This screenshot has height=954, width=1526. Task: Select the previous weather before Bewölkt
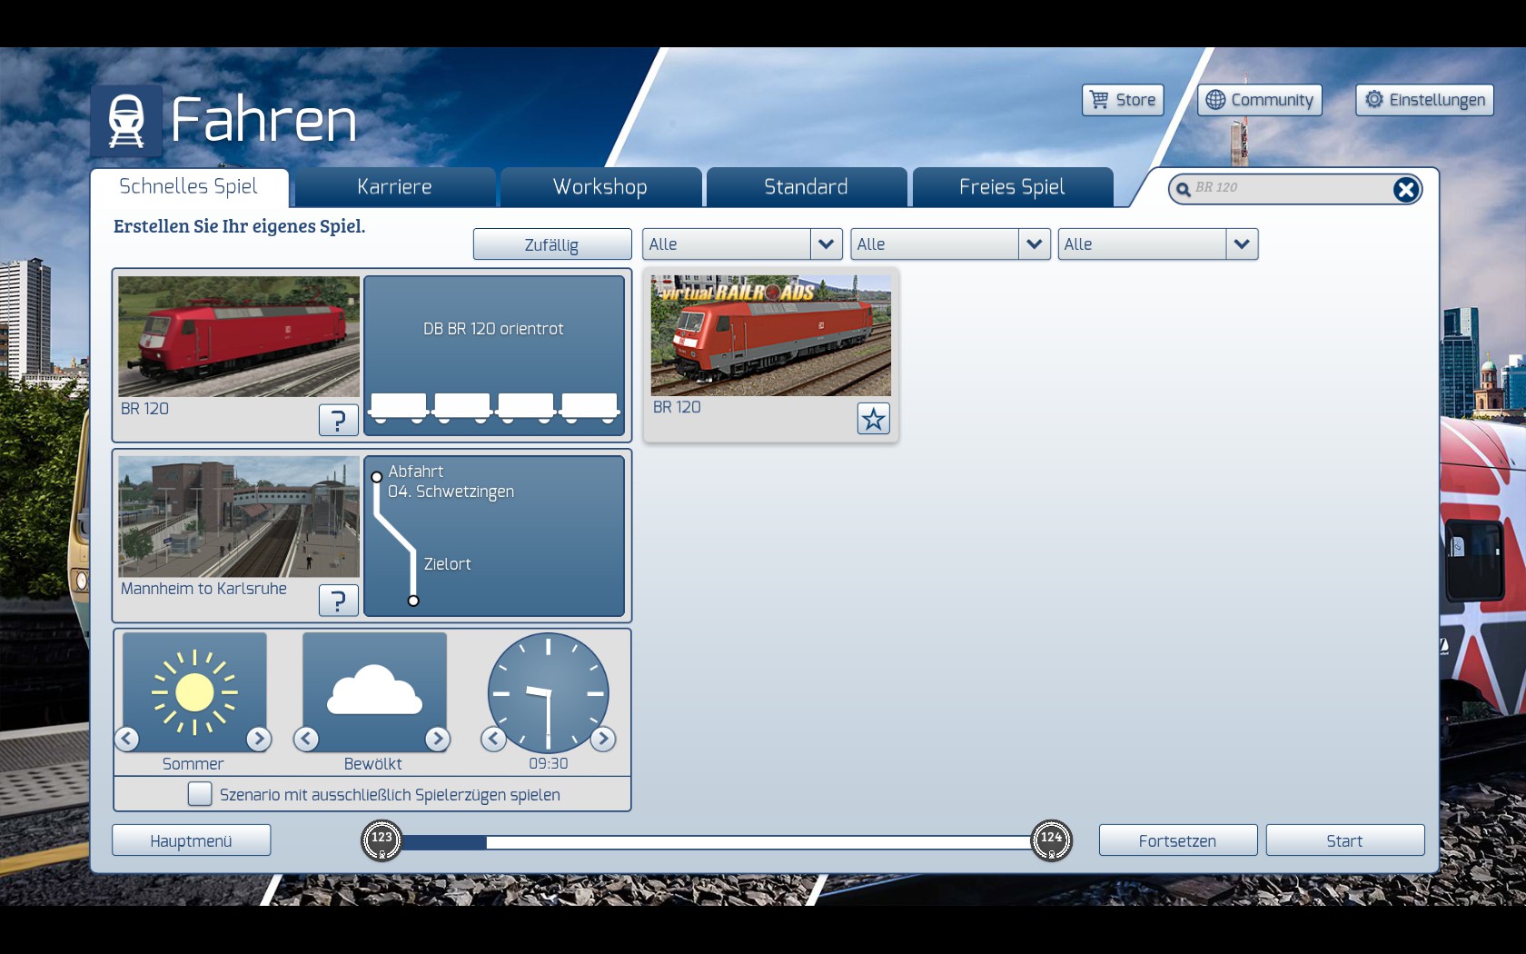tap(306, 739)
